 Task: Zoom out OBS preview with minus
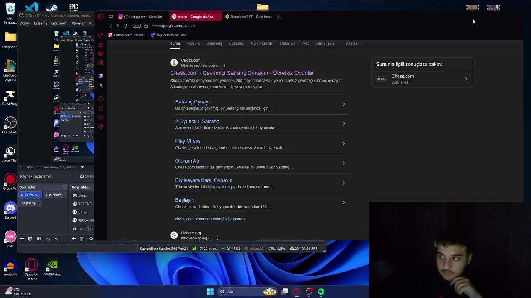(x=21, y=167)
